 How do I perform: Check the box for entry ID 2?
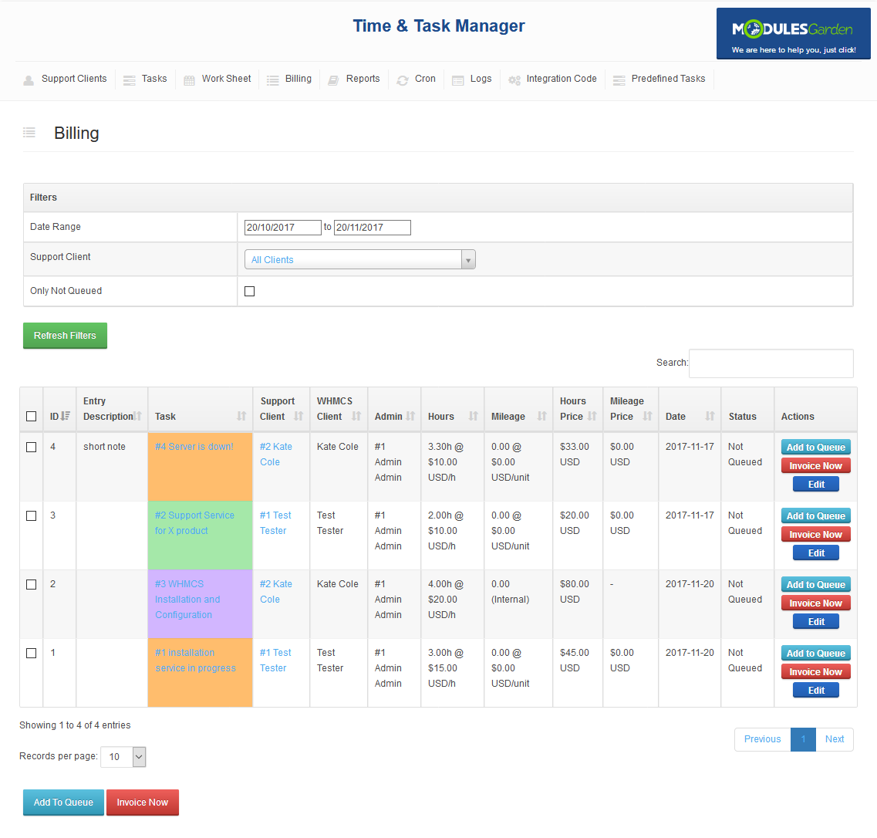click(x=32, y=585)
